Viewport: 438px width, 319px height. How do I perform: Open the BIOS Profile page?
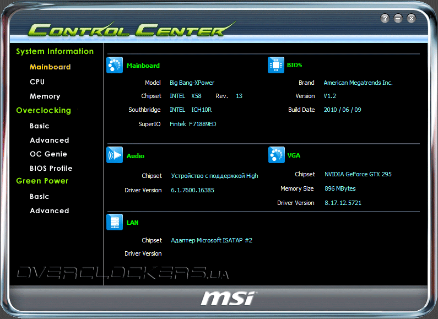[x=51, y=168]
